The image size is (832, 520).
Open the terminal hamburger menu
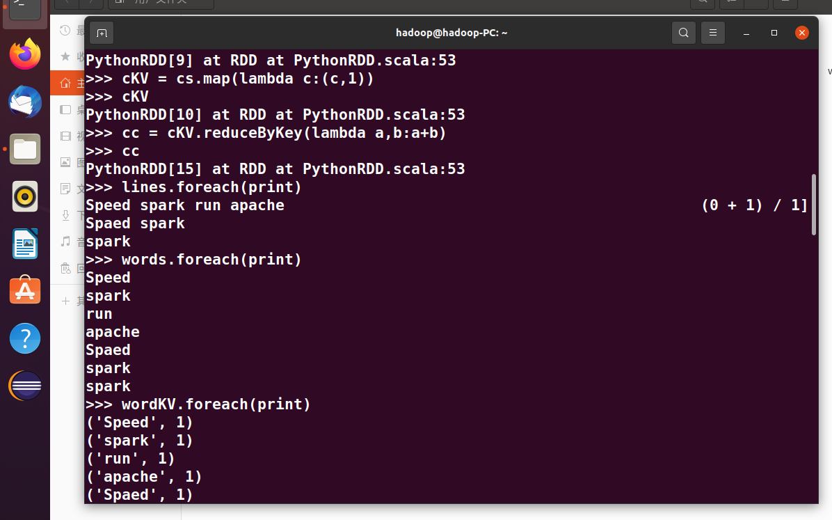(x=712, y=33)
